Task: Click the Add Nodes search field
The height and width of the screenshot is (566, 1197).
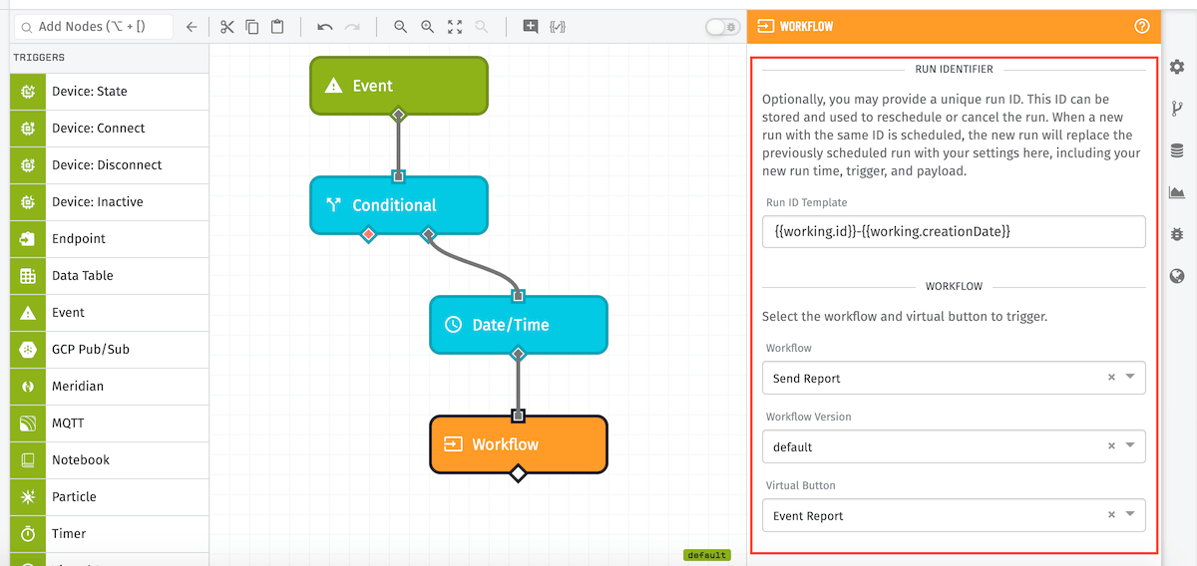Action: [93, 27]
